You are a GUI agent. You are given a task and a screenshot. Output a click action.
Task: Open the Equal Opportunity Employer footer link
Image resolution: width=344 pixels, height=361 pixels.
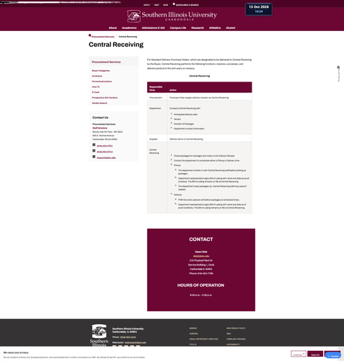[203, 339]
